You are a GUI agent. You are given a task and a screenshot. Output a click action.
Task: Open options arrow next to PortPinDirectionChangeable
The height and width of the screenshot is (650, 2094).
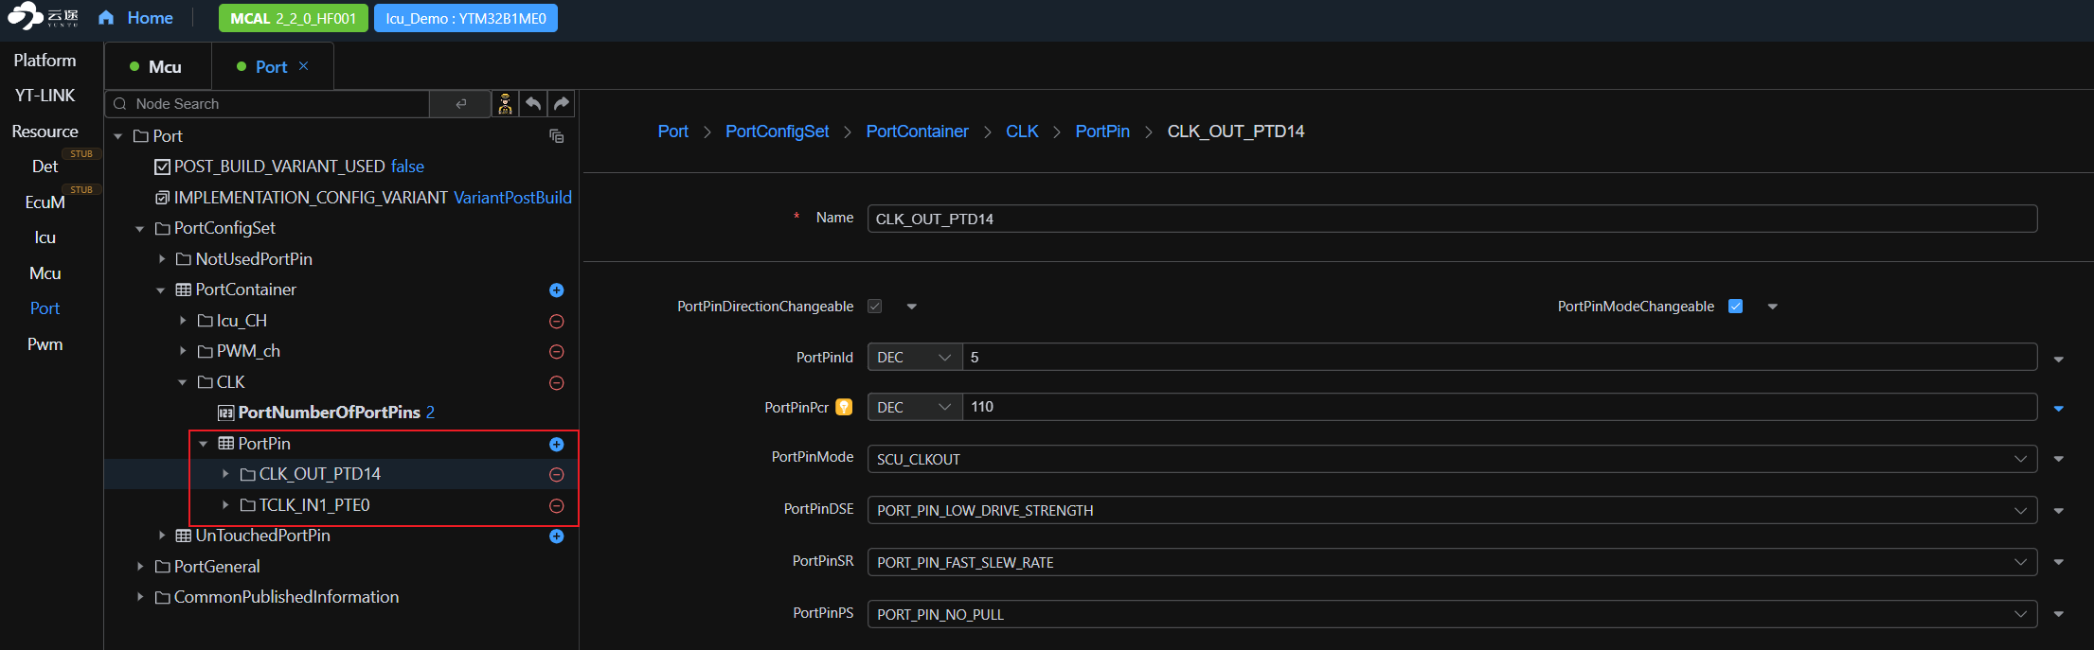click(x=912, y=307)
